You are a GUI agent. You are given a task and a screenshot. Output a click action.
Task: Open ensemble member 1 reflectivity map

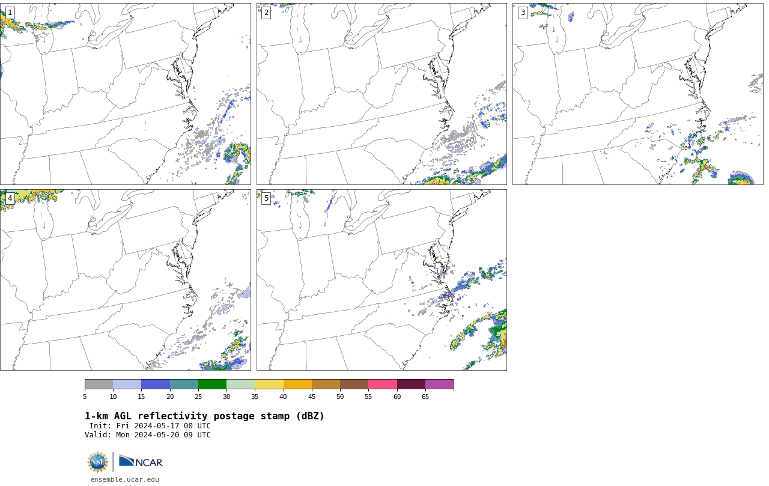tap(125, 94)
